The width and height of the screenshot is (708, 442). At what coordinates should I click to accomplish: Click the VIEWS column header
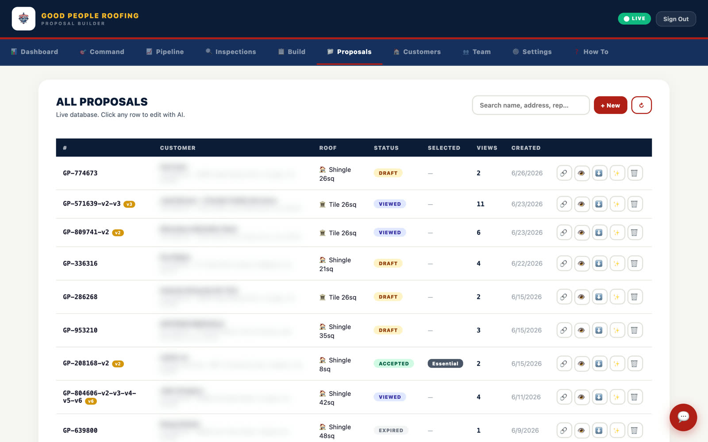(x=487, y=148)
